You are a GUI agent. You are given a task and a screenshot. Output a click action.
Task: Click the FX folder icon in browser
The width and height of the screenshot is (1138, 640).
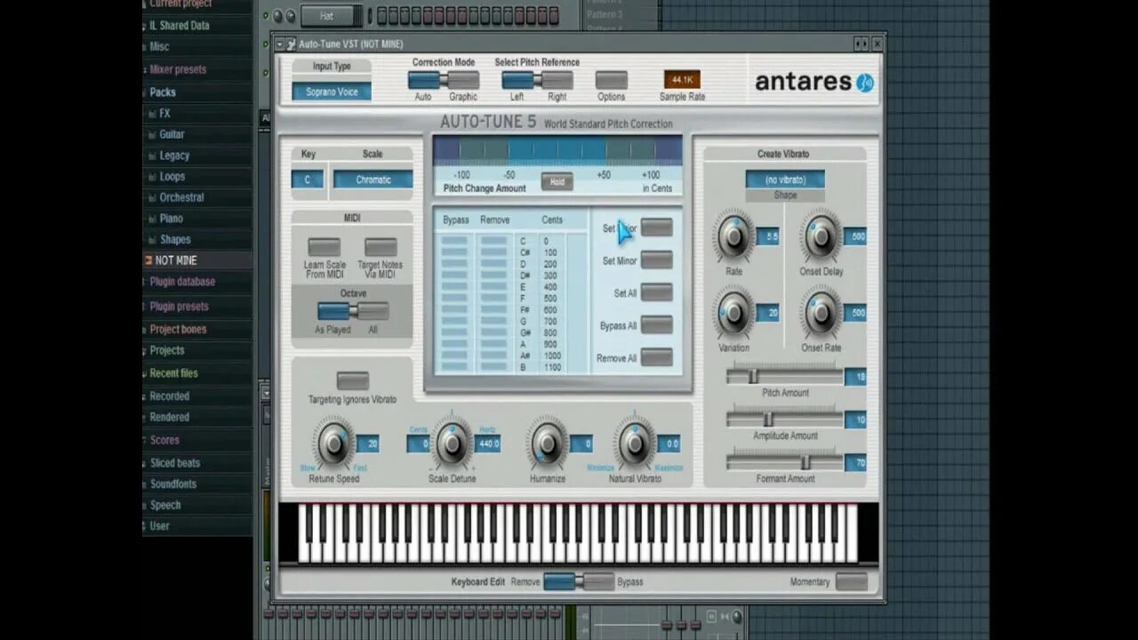[152, 114]
